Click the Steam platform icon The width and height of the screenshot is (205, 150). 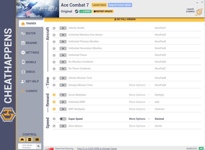tap(77, 11)
